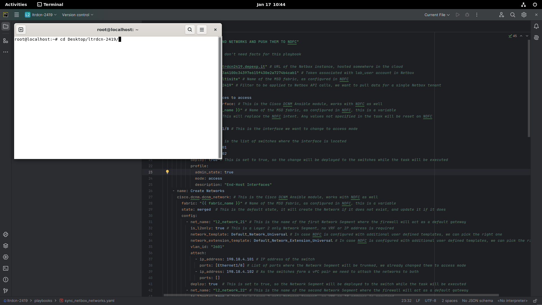Open the LF line separator selector
Image resolution: width=542 pixels, height=305 pixels.
click(x=418, y=301)
